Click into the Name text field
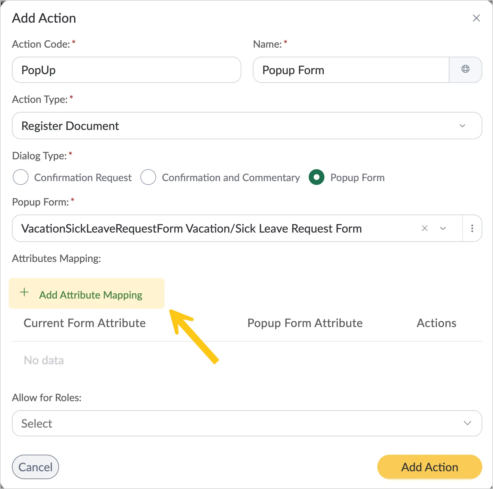This screenshot has height=489, width=493. point(351,70)
